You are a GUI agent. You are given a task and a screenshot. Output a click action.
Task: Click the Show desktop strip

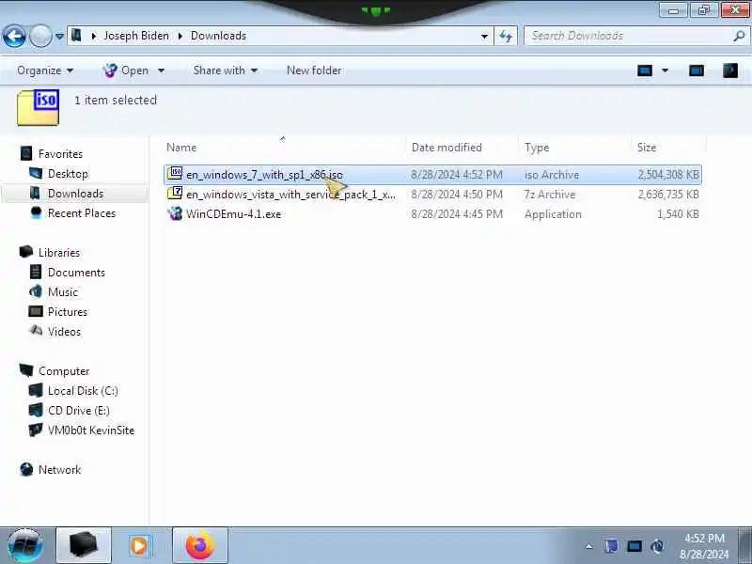(745, 546)
